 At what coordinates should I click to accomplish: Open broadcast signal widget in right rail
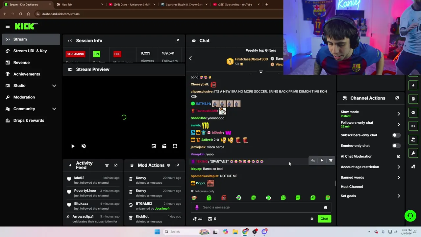point(413,126)
